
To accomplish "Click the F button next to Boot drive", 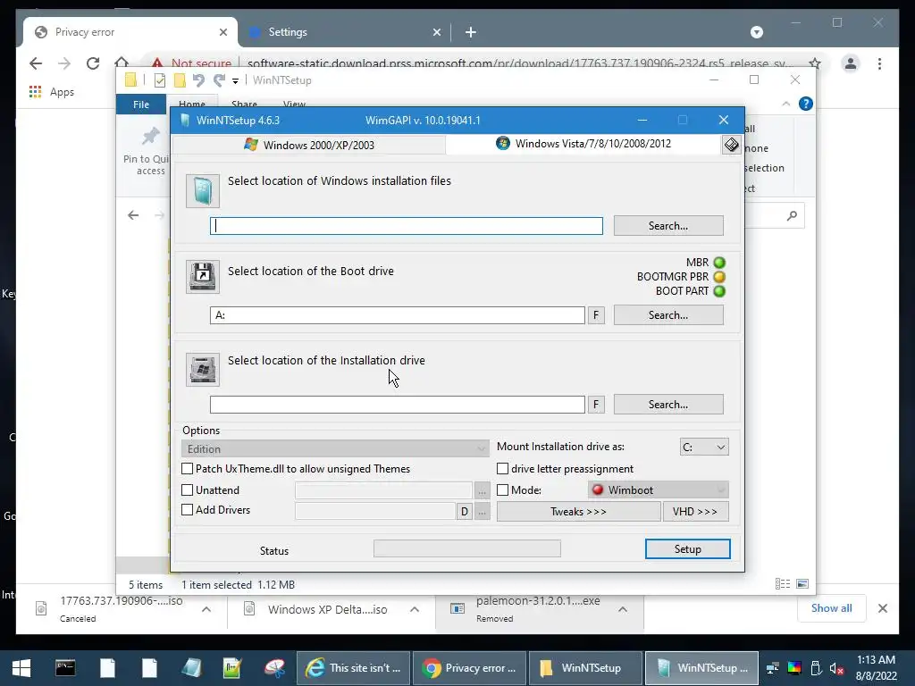I will (596, 315).
